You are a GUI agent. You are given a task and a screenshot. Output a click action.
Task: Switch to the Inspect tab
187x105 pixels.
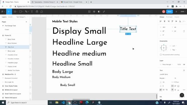click(176, 17)
